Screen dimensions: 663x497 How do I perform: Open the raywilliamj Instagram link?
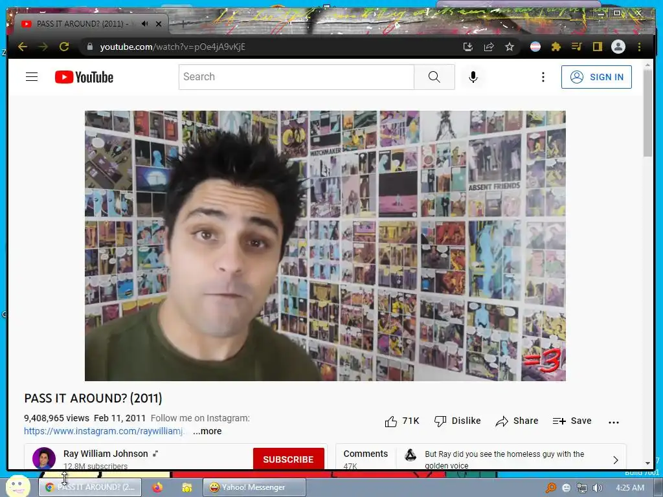click(104, 431)
